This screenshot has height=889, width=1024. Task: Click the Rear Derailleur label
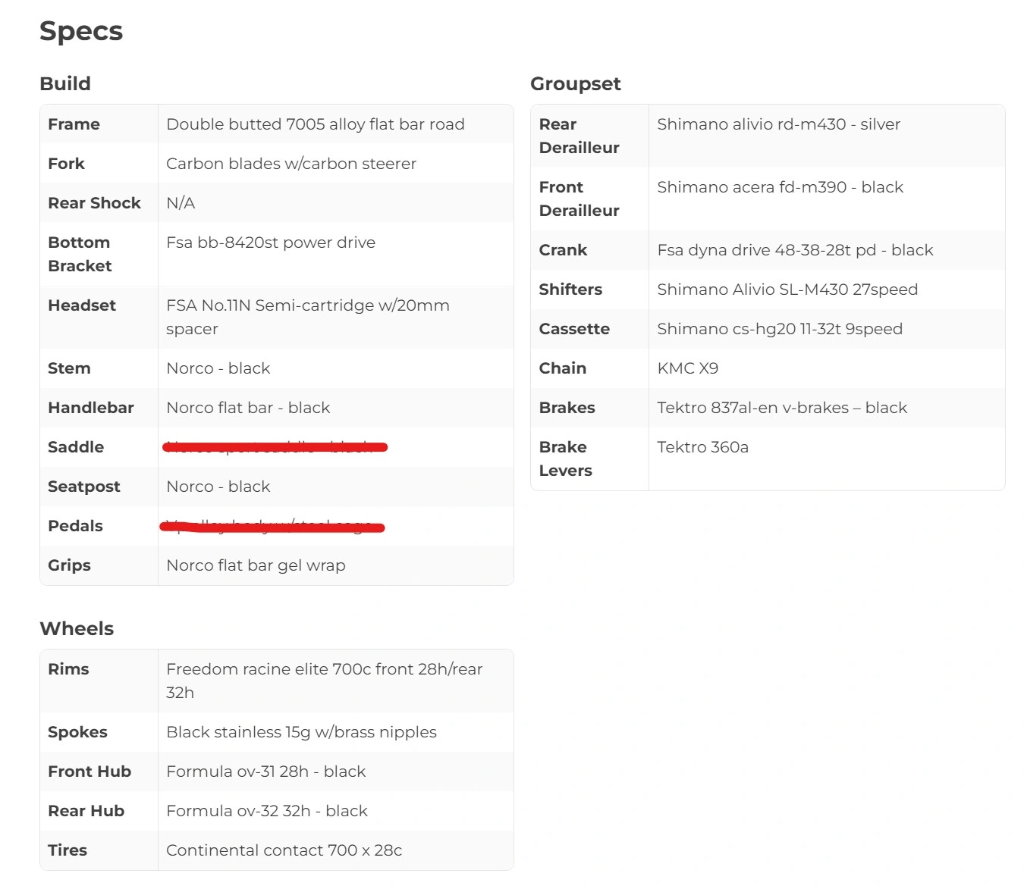point(579,136)
